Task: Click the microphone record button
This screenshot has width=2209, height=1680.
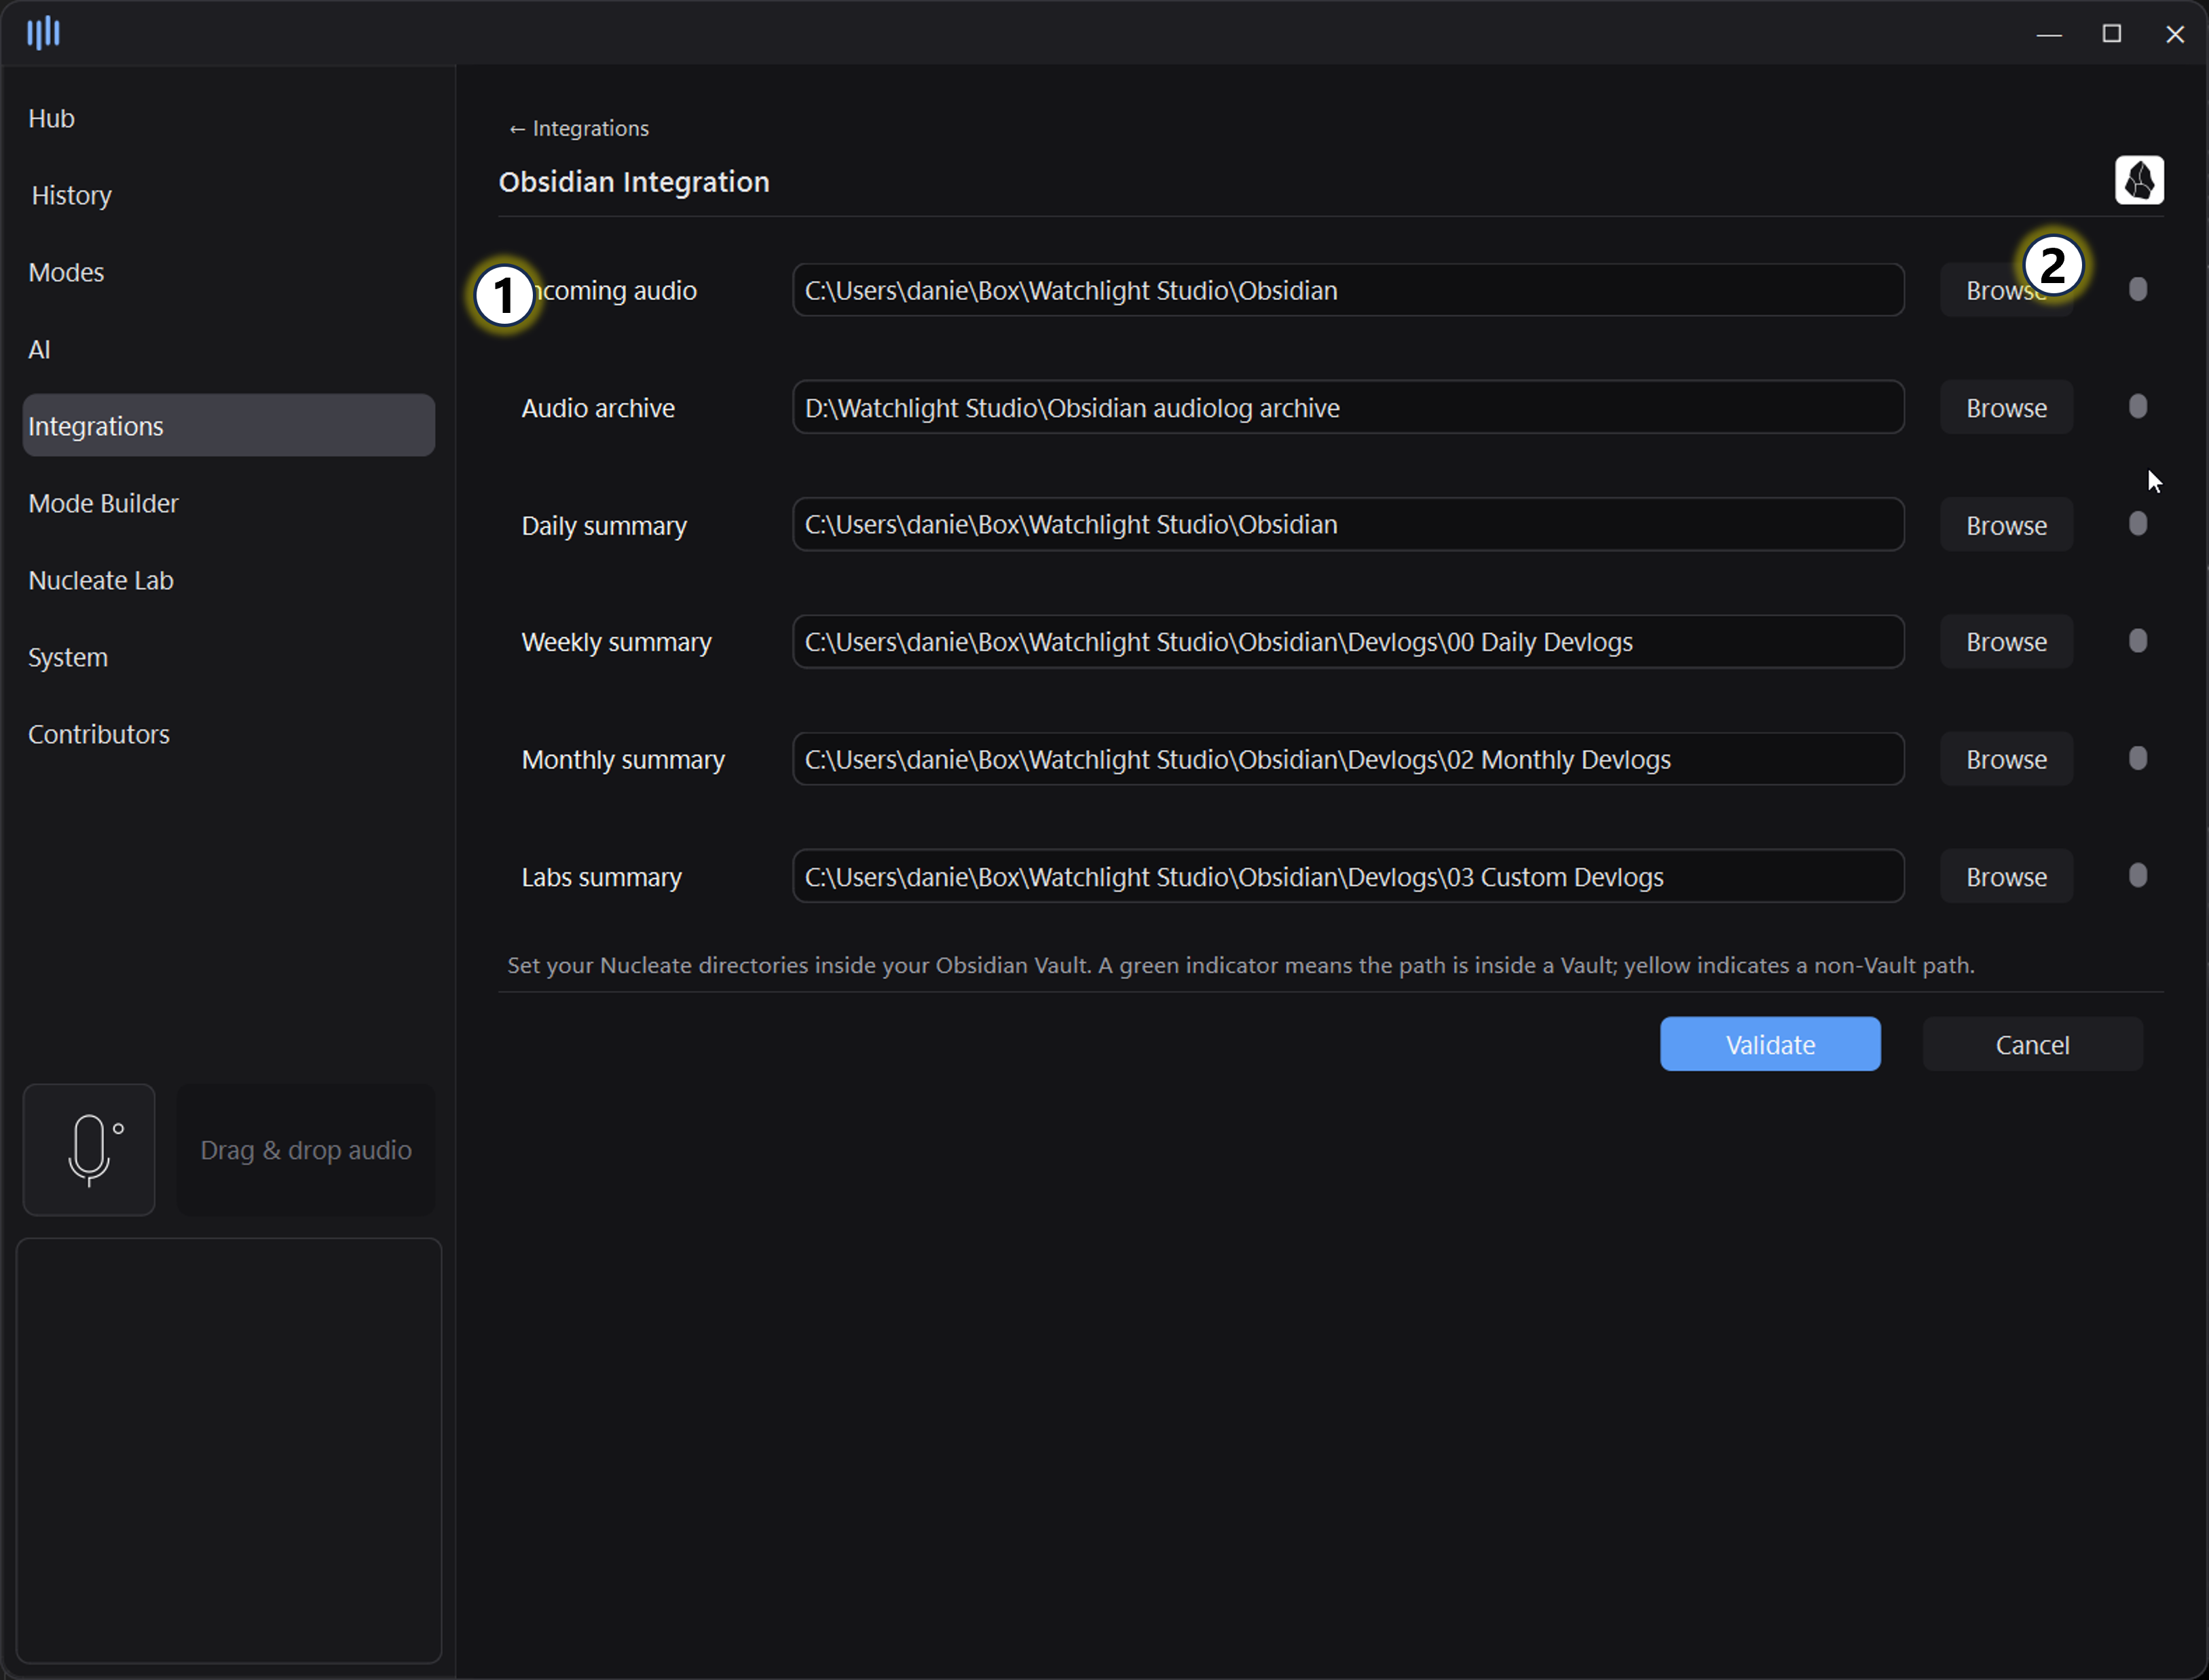Action: pos(89,1149)
